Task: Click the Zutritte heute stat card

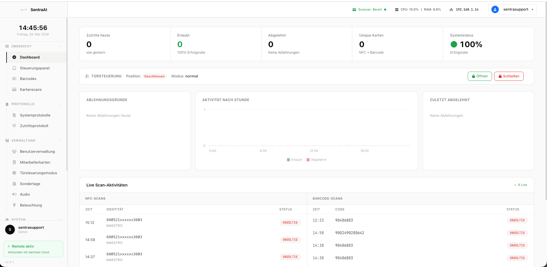Action: pos(125,44)
